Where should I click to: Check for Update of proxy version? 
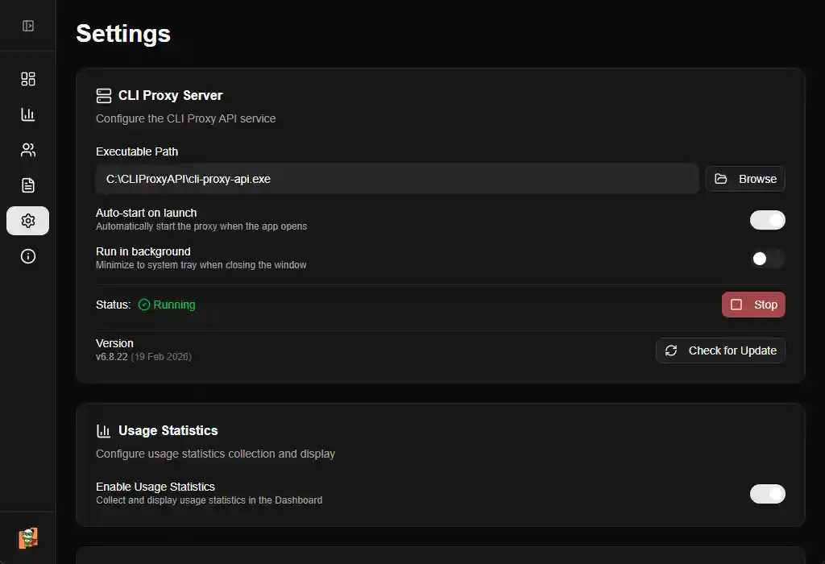point(720,350)
